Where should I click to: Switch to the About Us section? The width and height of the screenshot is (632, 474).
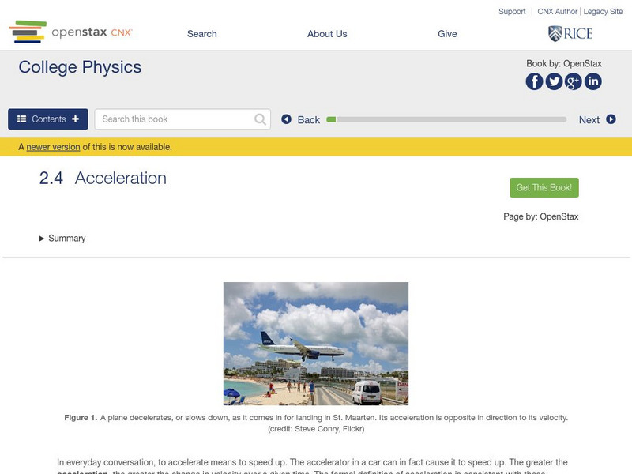coord(327,34)
